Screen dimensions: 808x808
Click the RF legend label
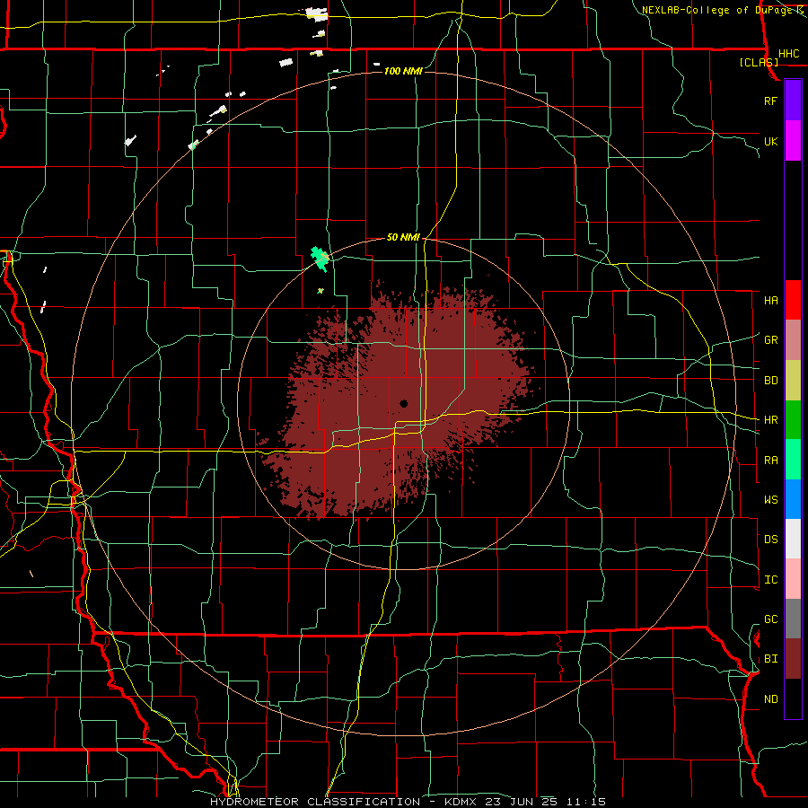click(770, 101)
